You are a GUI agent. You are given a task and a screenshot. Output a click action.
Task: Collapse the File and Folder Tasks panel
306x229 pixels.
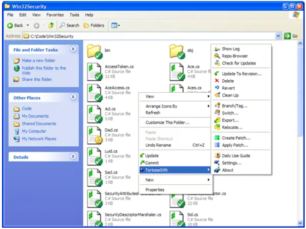[73, 49]
